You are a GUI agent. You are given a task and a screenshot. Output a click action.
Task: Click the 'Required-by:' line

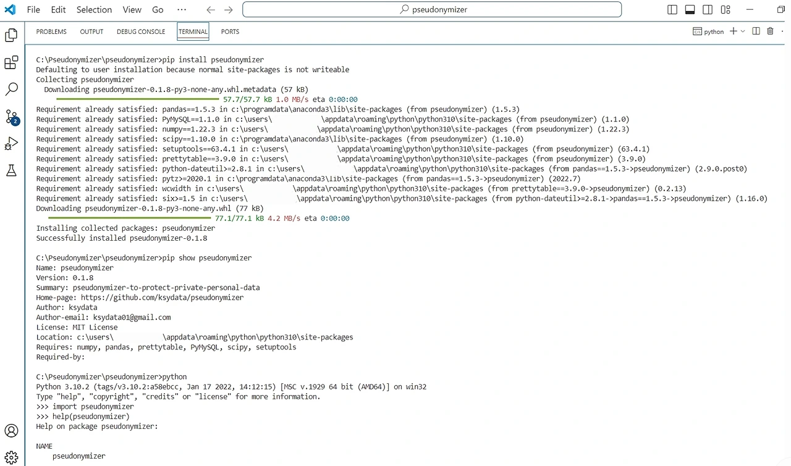61,357
